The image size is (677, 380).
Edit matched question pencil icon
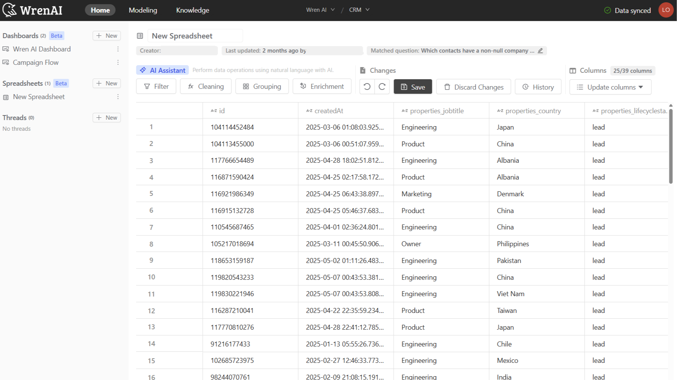(540, 51)
